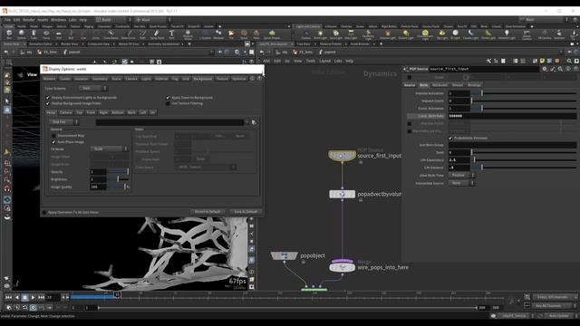Click the background image file path field
The height and width of the screenshot is (326, 580).
[x=169, y=122]
